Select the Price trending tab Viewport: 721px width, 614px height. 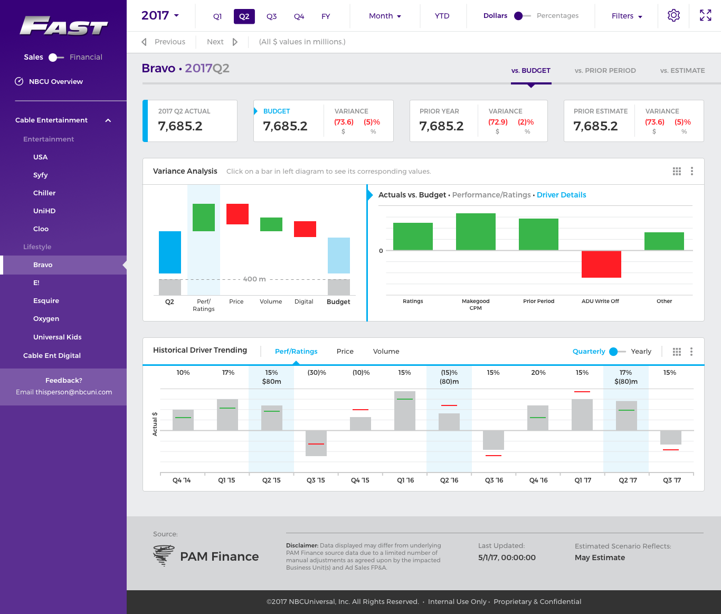pos(345,352)
